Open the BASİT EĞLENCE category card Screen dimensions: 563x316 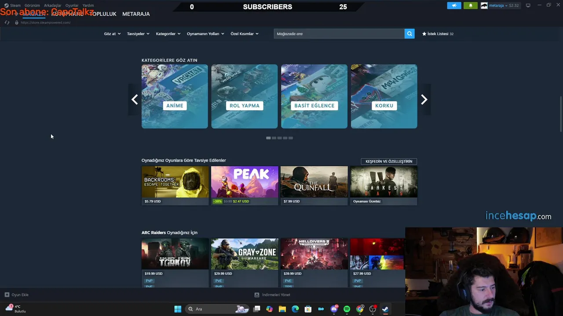coord(314,97)
